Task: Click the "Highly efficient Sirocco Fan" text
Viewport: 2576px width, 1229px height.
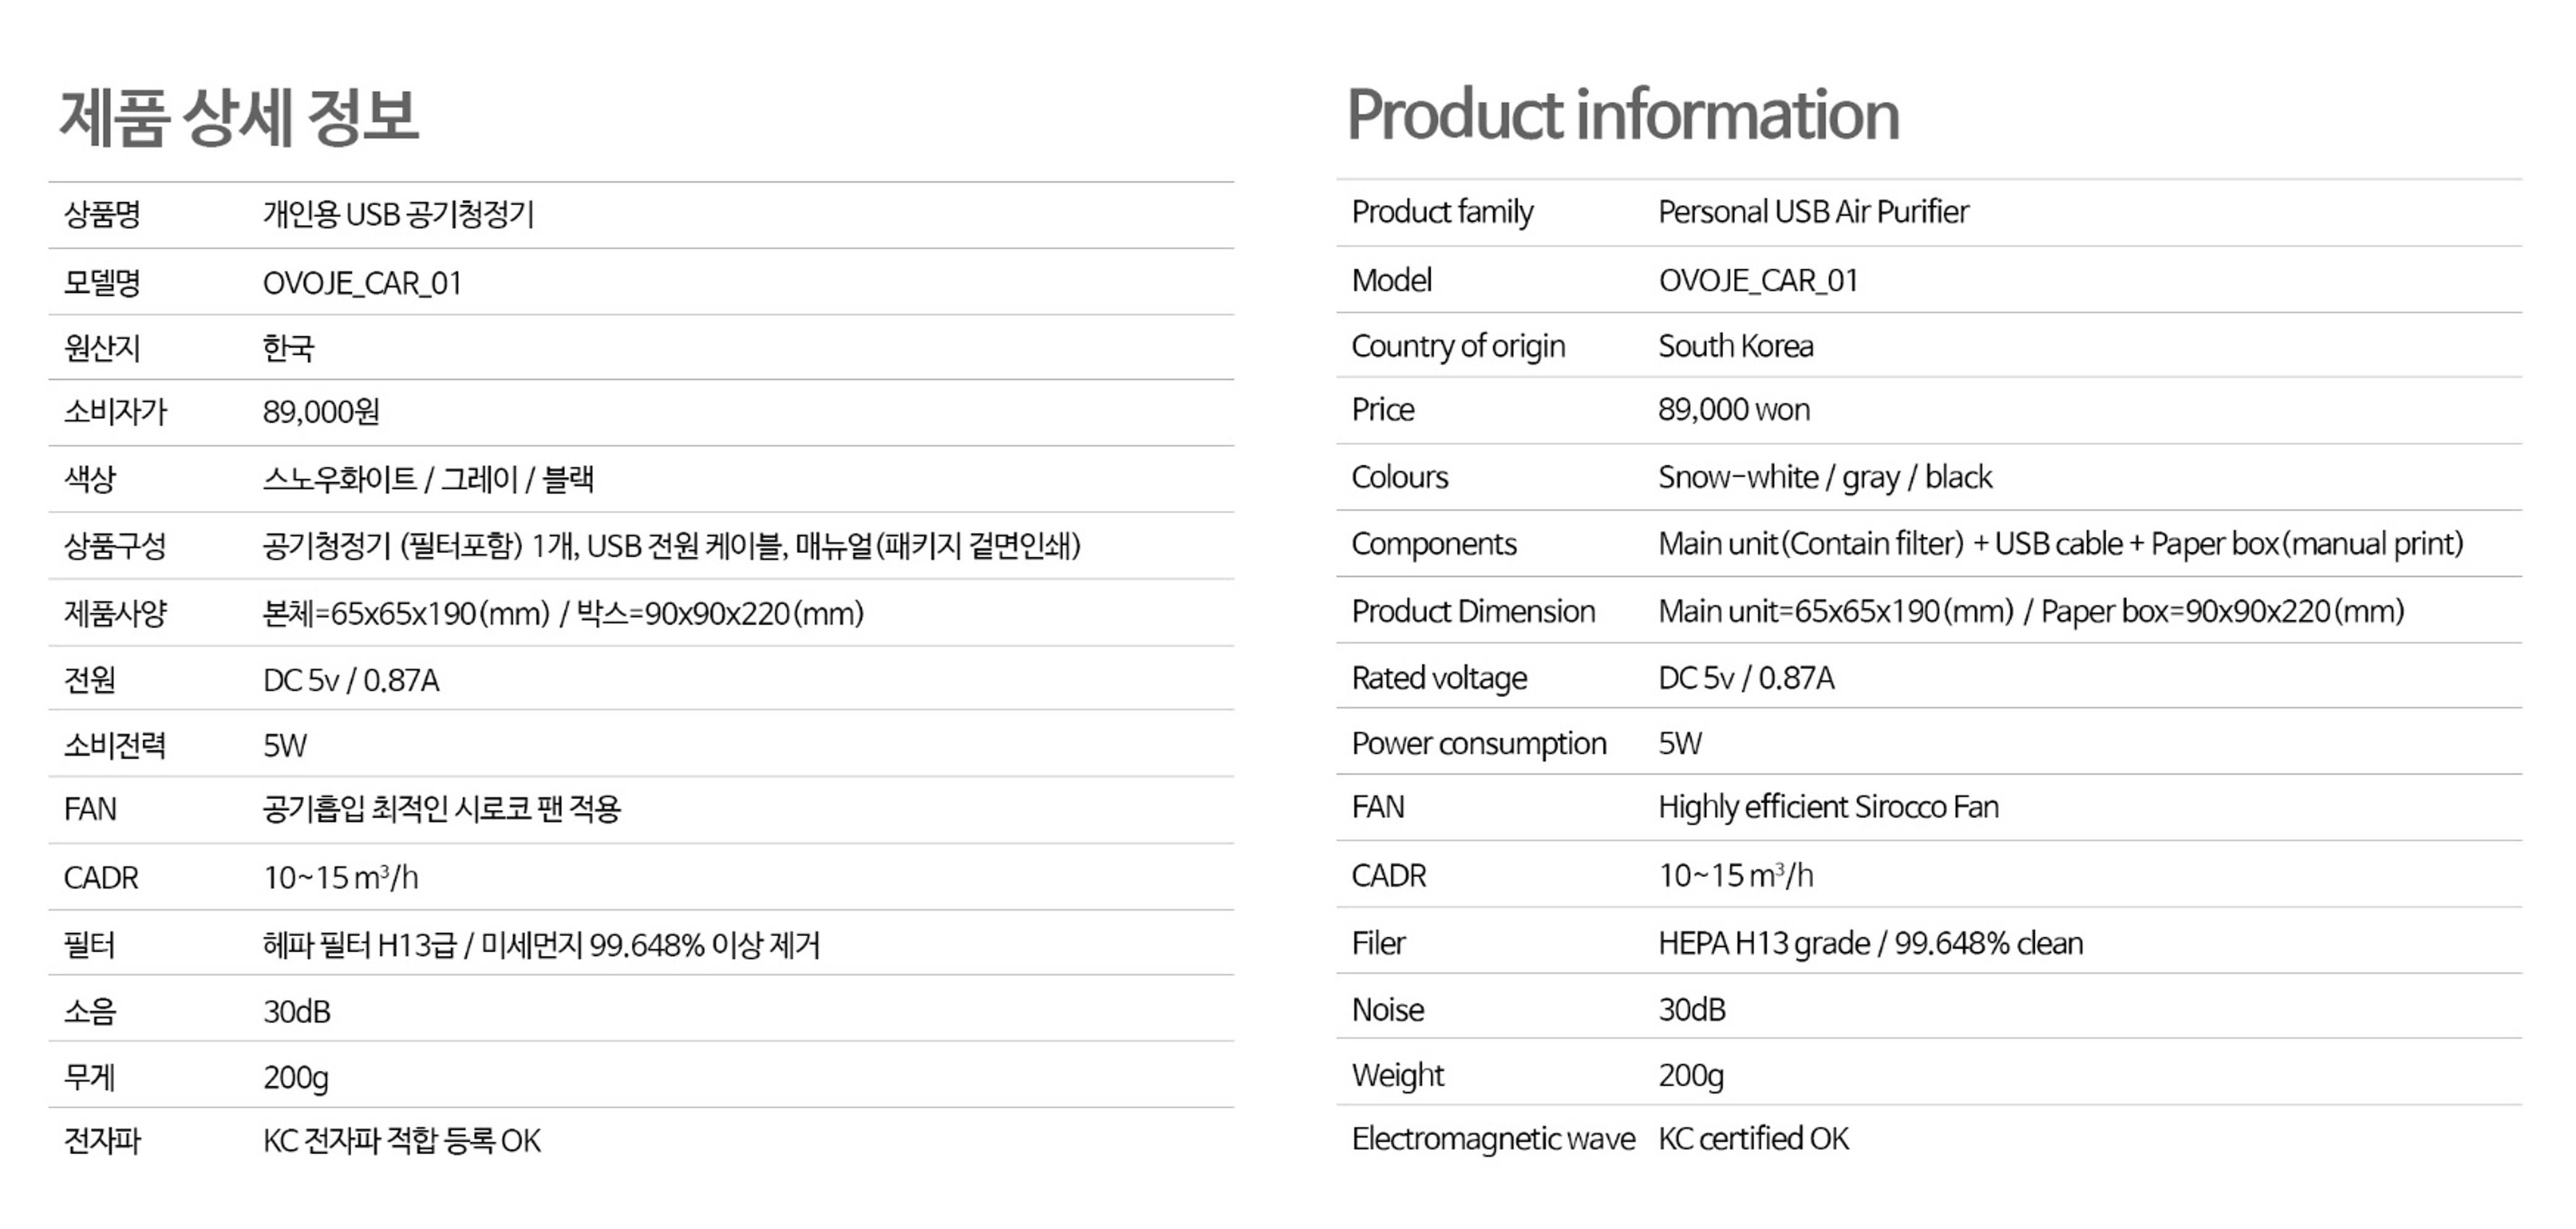Action: click(x=1828, y=807)
